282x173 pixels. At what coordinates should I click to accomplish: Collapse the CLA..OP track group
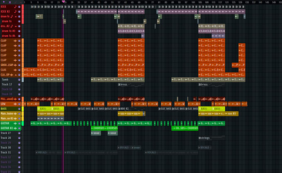pos(16,75)
